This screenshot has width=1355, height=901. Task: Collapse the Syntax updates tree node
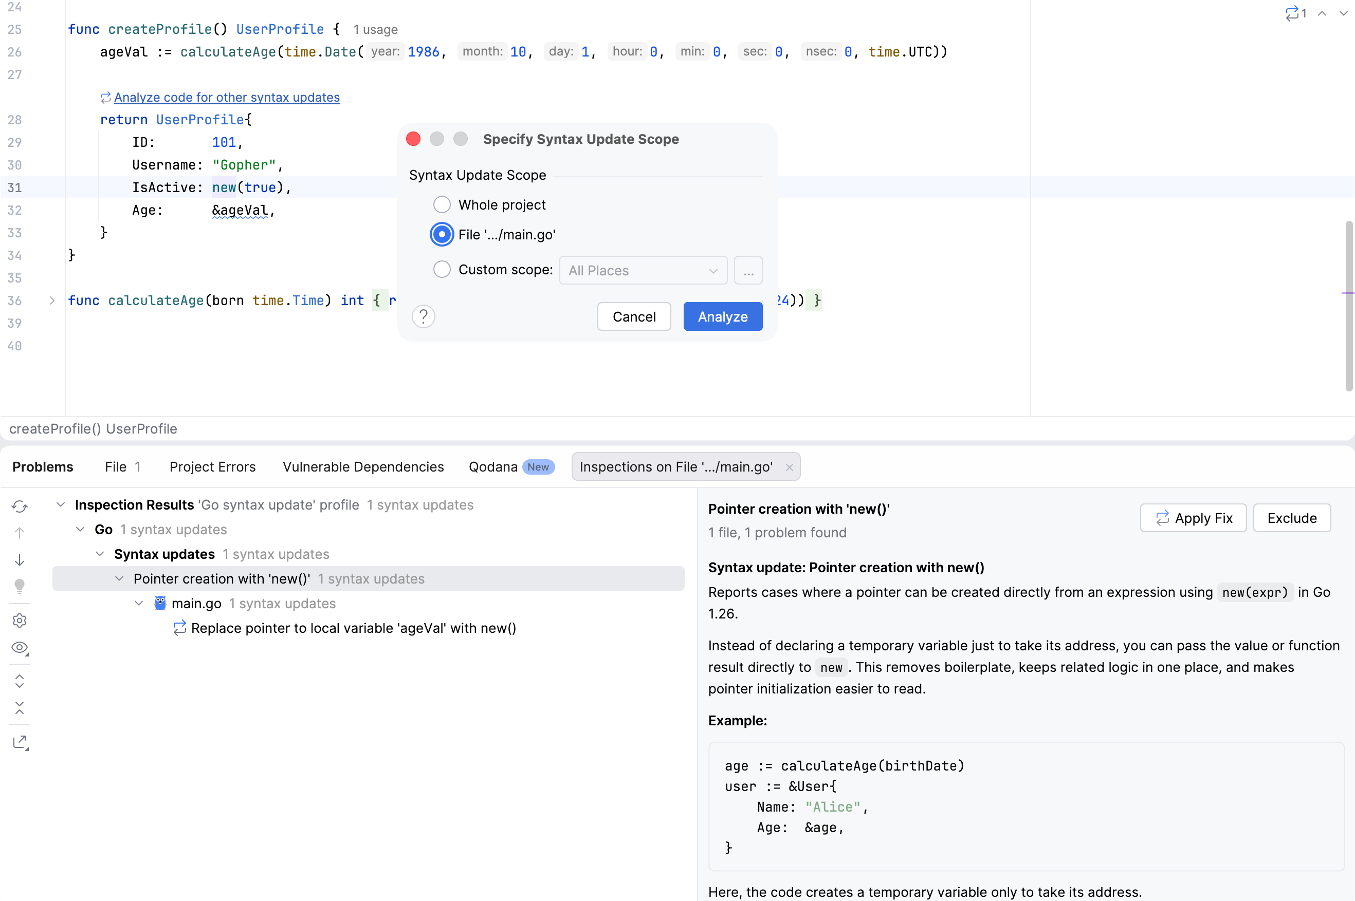click(99, 554)
